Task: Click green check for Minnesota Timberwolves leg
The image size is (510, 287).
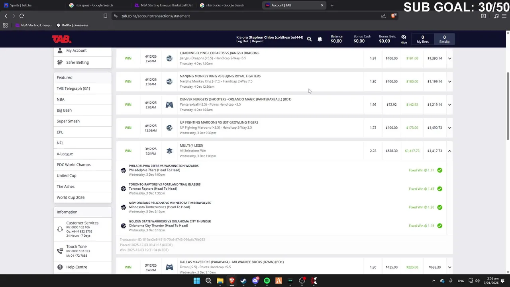Action: pos(439,207)
